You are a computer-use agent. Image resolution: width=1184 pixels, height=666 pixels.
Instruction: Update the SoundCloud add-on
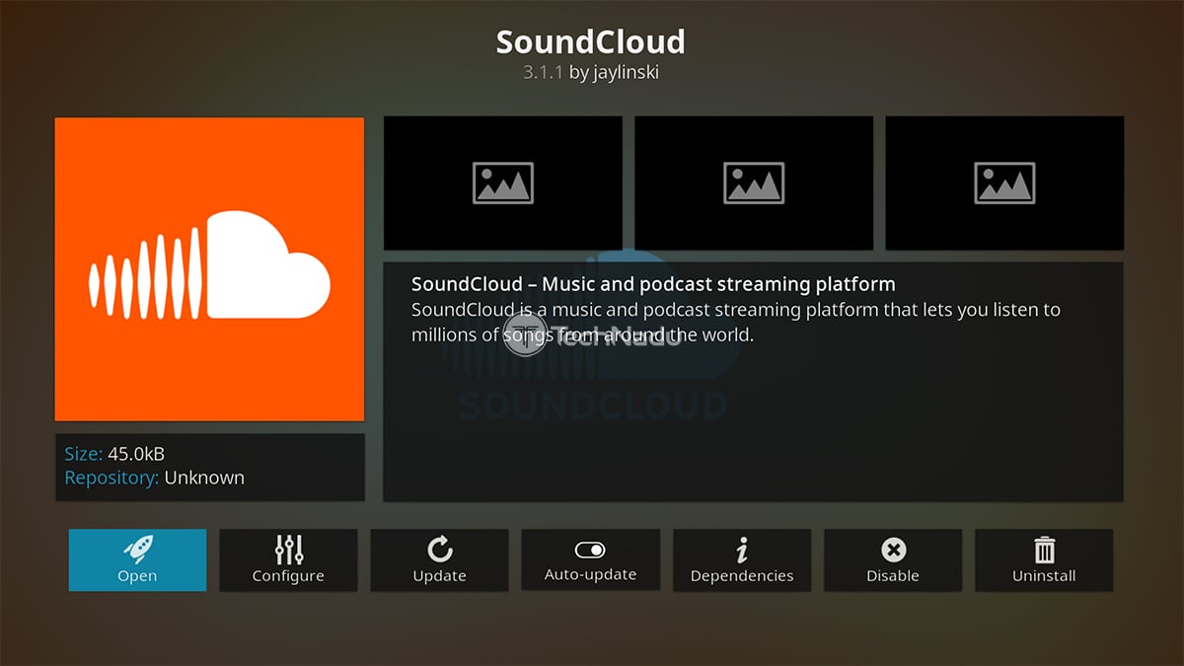point(439,560)
